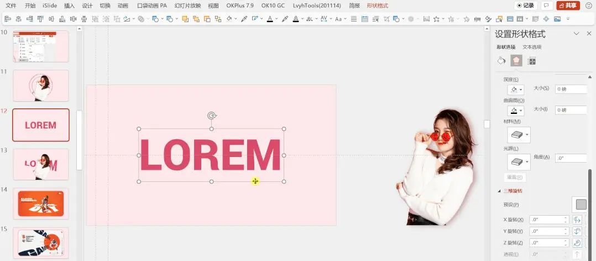Click the Align Left icon in toolbar
Viewport: 596px width, 261px height.
8,19
